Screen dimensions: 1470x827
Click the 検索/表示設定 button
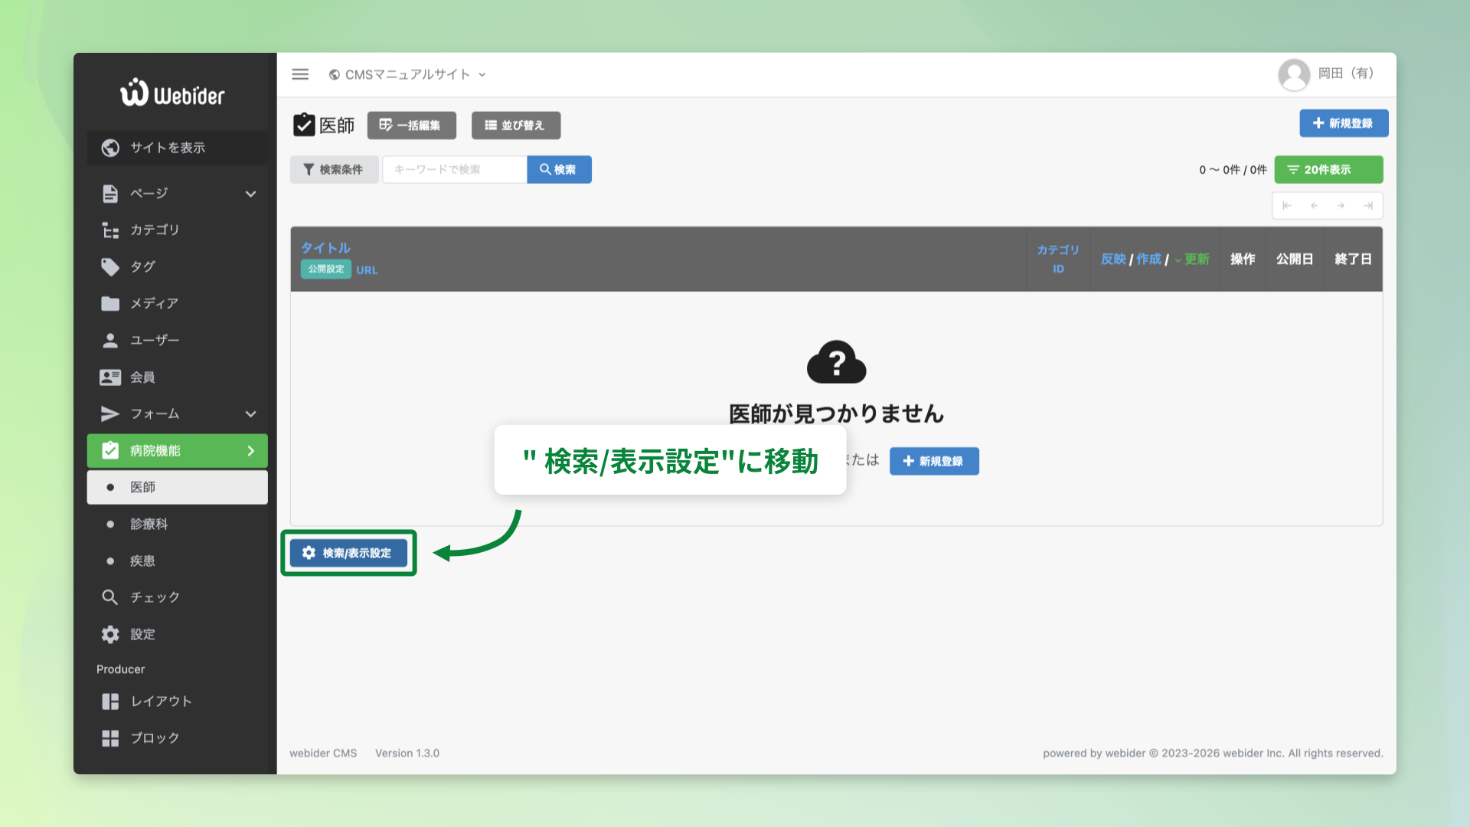[348, 553]
